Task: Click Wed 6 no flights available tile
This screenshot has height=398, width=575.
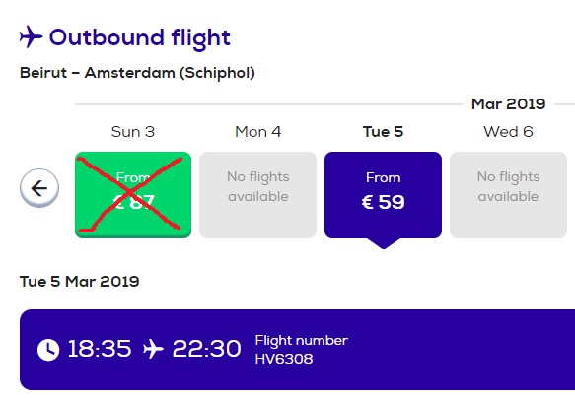Action: coord(508,195)
